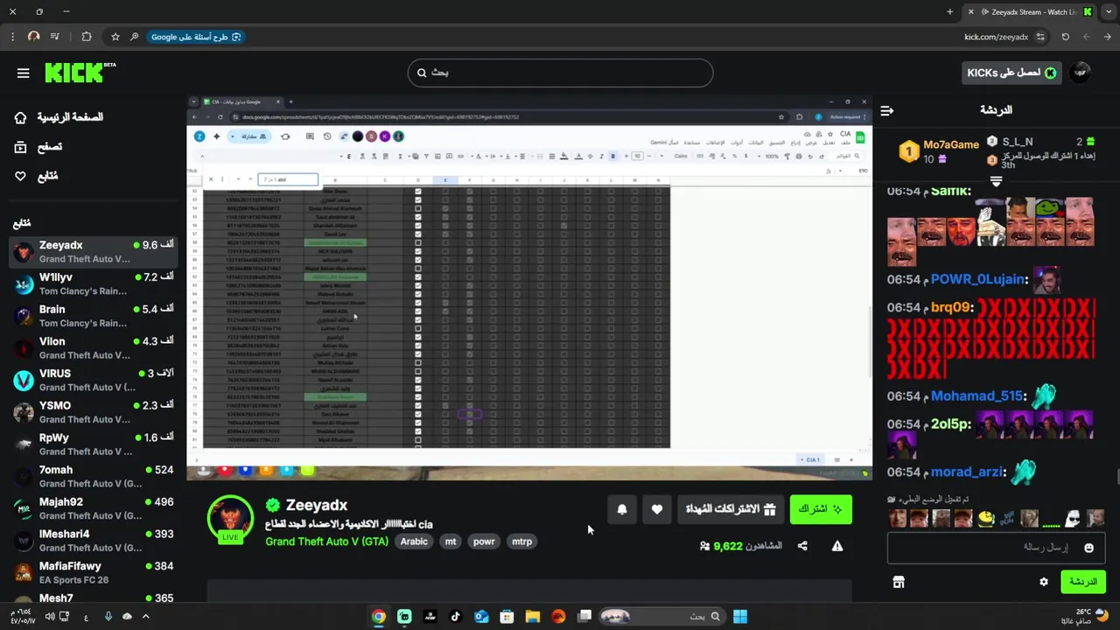
Task: Click the gifted subscriptions button
Action: pyautogui.click(x=731, y=509)
